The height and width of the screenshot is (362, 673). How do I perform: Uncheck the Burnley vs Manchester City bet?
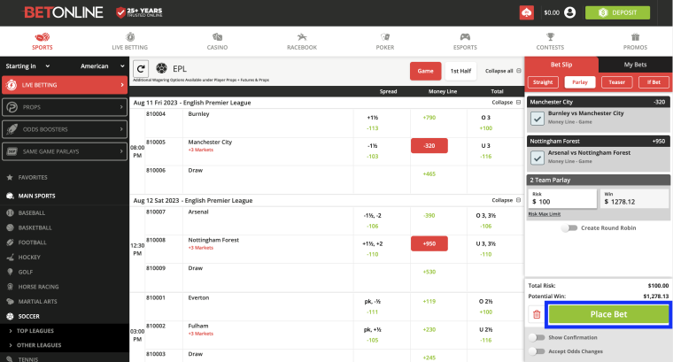[x=538, y=118]
